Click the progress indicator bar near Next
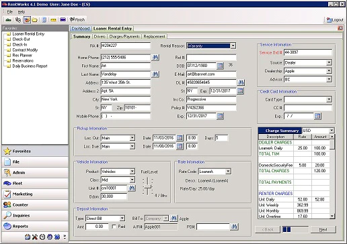The image size is (347, 244). click(x=295, y=229)
